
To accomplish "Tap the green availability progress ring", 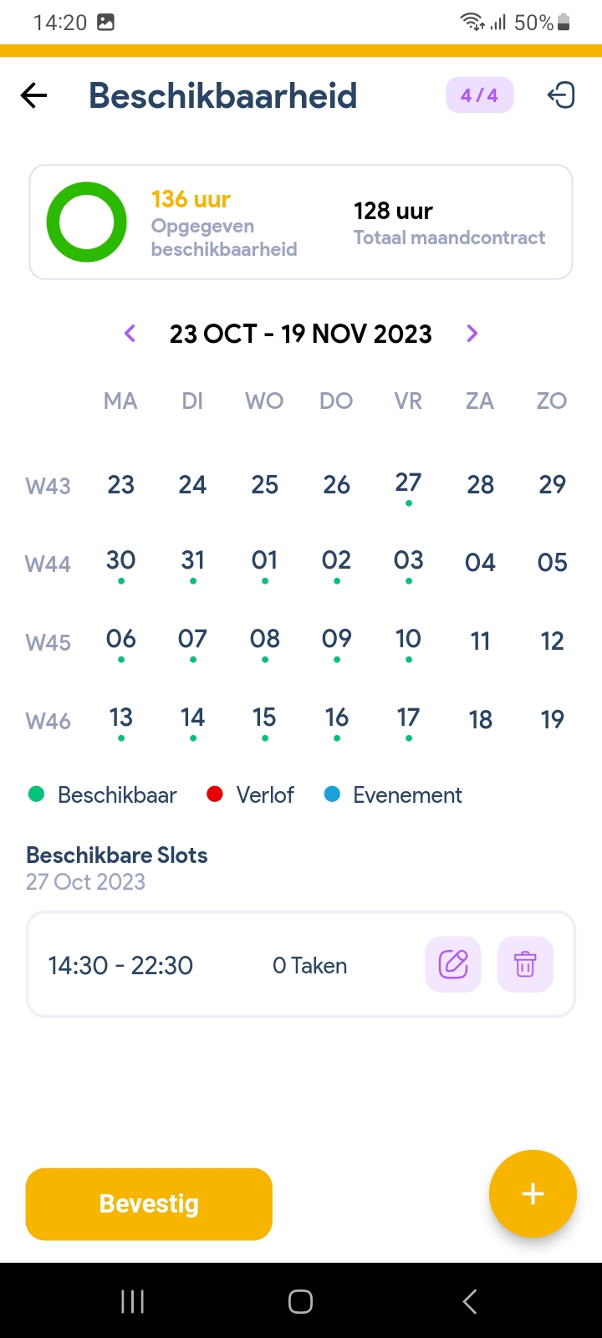I will click(87, 222).
